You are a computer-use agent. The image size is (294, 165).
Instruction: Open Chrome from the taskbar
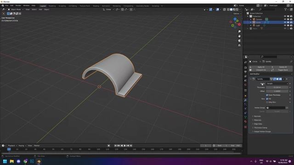pos(25,161)
